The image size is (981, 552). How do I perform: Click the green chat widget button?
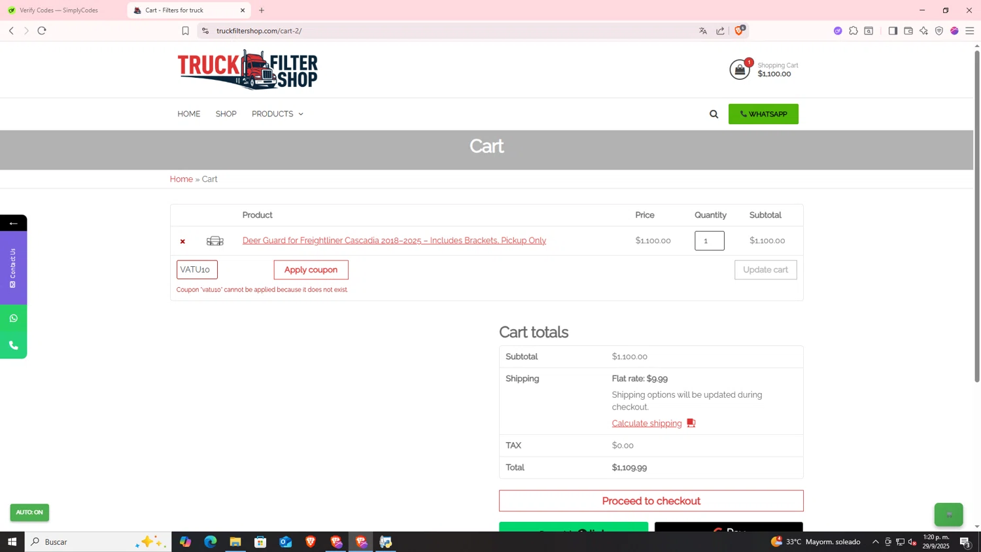coord(948,515)
